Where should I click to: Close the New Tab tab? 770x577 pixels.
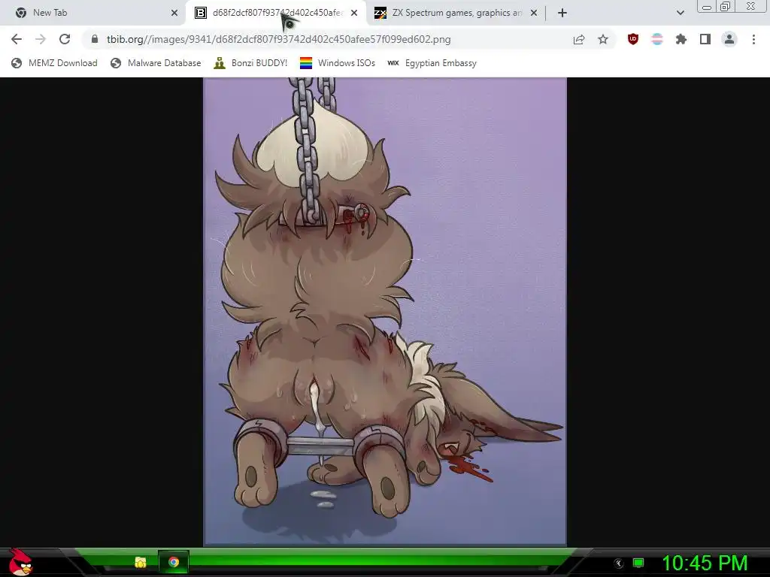(x=174, y=14)
